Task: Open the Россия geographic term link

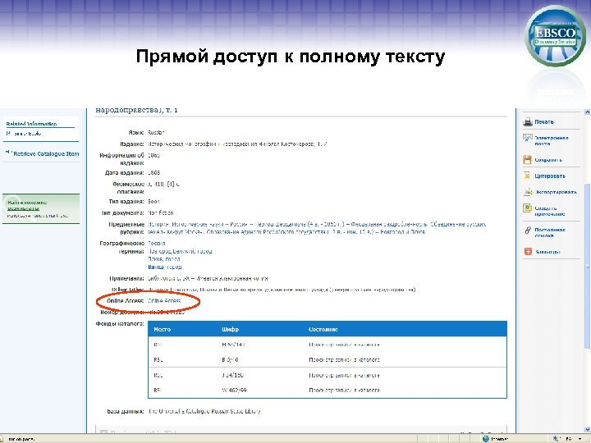Action: [157, 244]
